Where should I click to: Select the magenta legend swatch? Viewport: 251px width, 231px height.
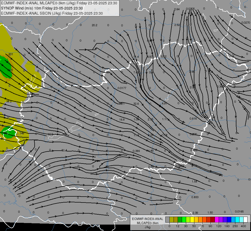[x=217, y=220]
